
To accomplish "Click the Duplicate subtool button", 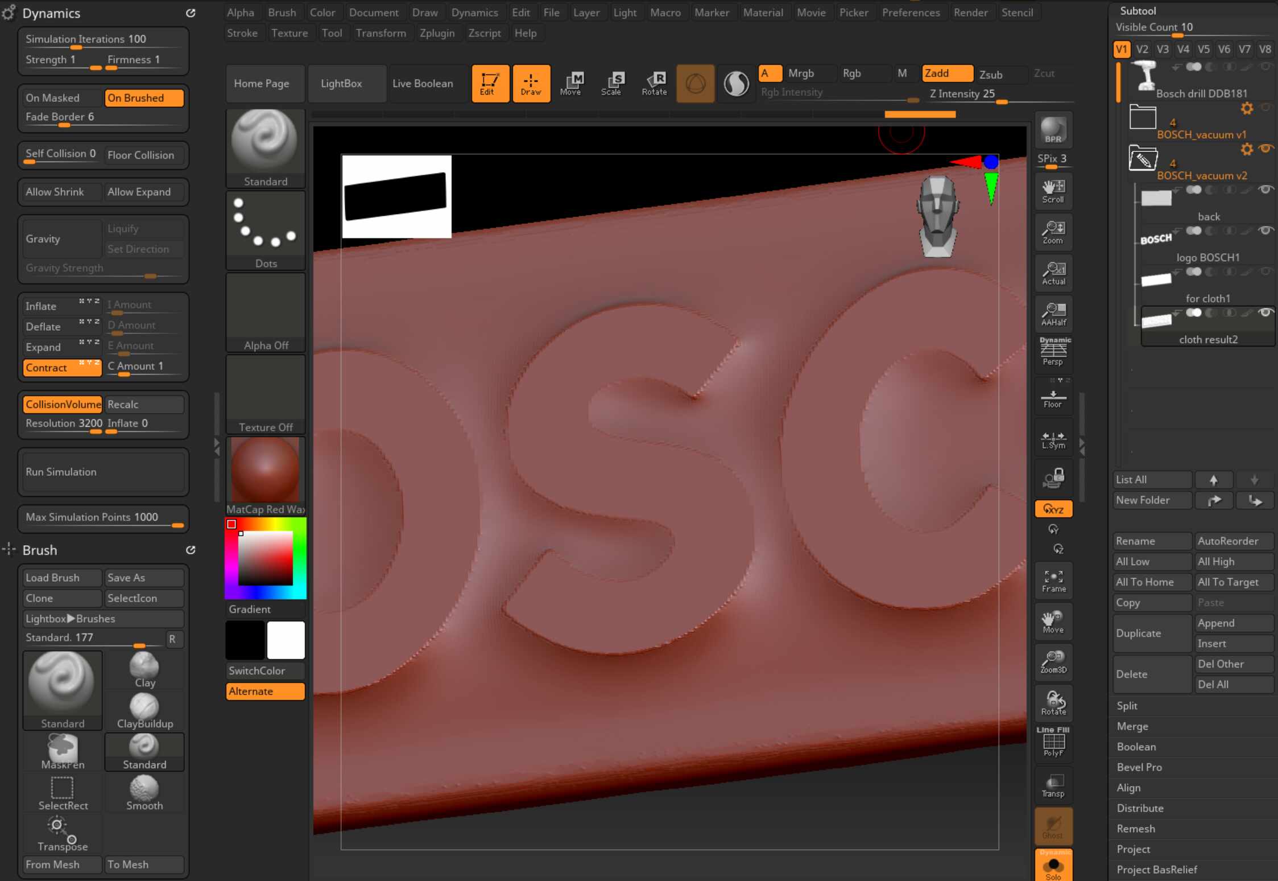I will [1152, 633].
